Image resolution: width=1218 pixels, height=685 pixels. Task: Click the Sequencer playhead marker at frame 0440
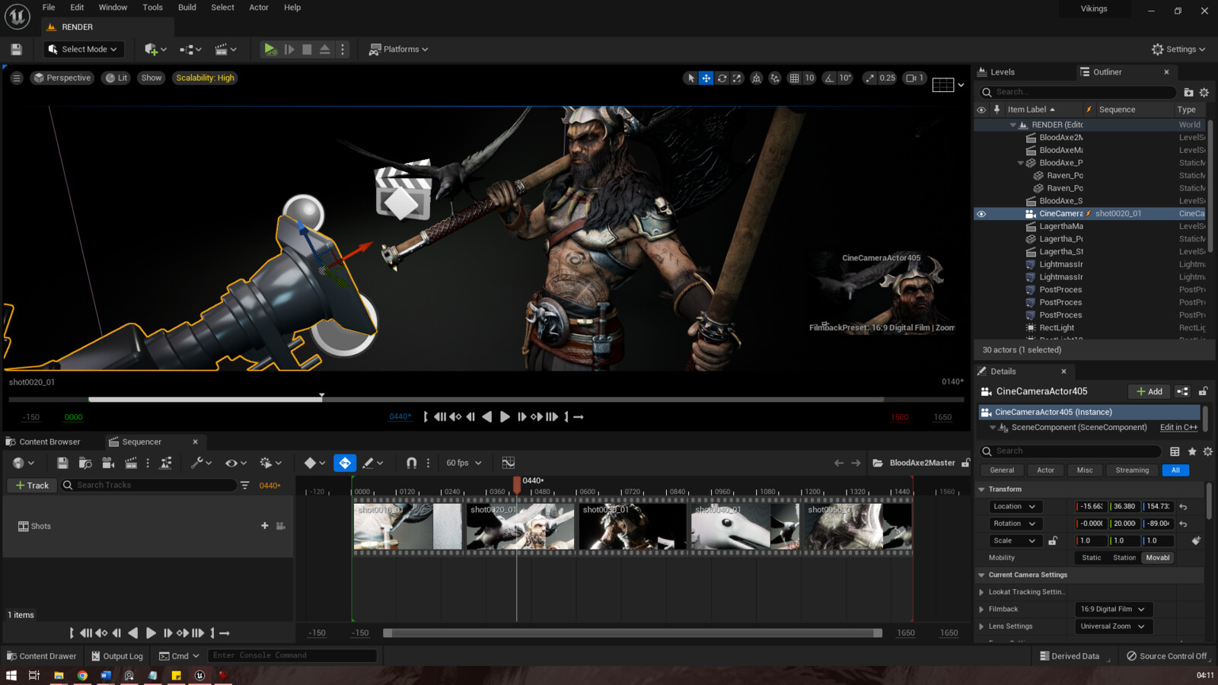tap(517, 484)
